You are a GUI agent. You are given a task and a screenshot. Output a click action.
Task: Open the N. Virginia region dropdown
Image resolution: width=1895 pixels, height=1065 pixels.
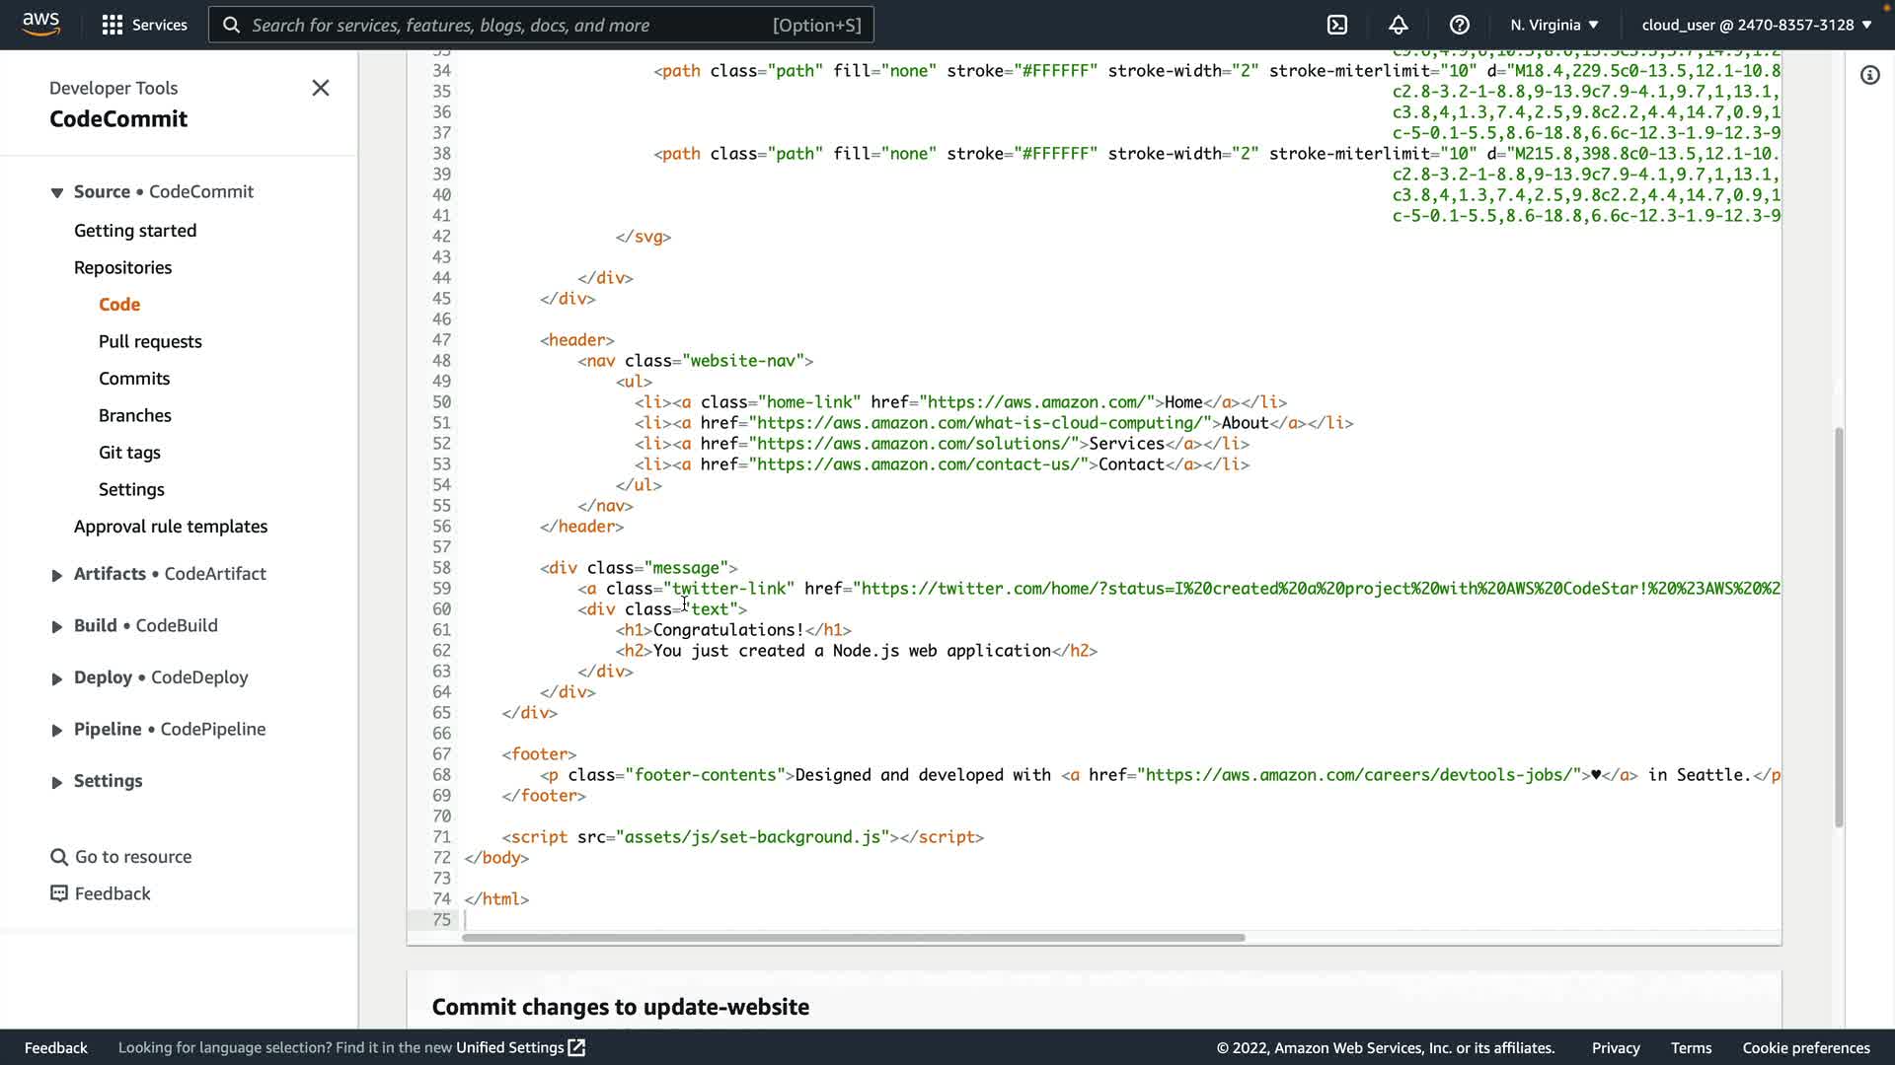point(1554,25)
